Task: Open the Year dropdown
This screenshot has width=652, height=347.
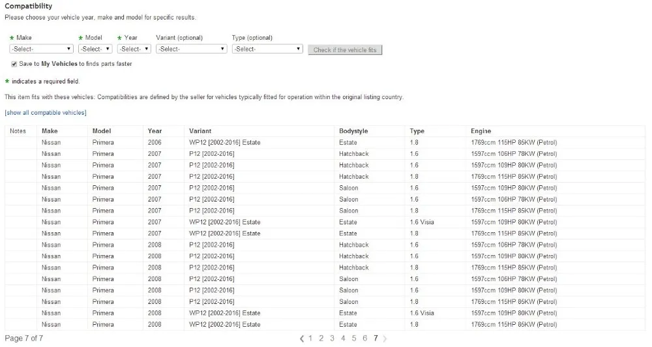Action: [x=134, y=49]
